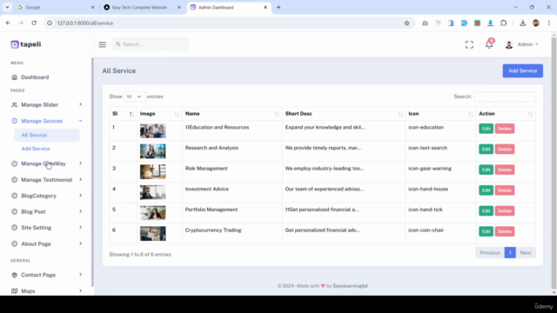Focus top Search field
This screenshot has height=313, width=557.
tap(151, 44)
